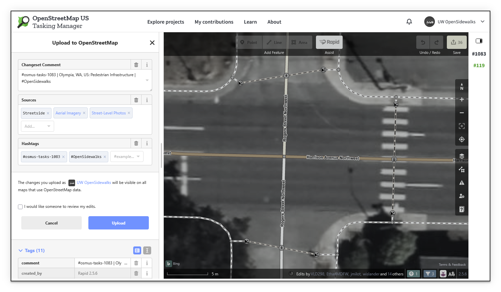This screenshot has width=501, height=292.
Task: Collapse the Tags (11) section
Action: click(x=21, y=250)
